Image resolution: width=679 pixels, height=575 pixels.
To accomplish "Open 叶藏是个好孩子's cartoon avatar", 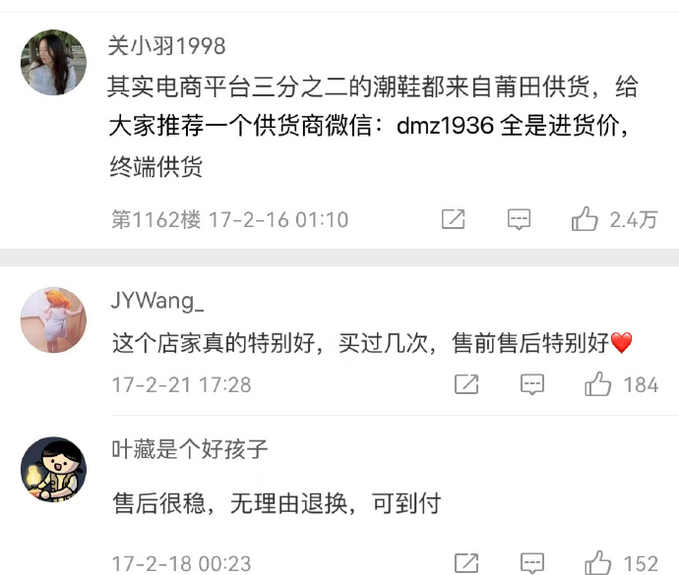I will (53, 470).
